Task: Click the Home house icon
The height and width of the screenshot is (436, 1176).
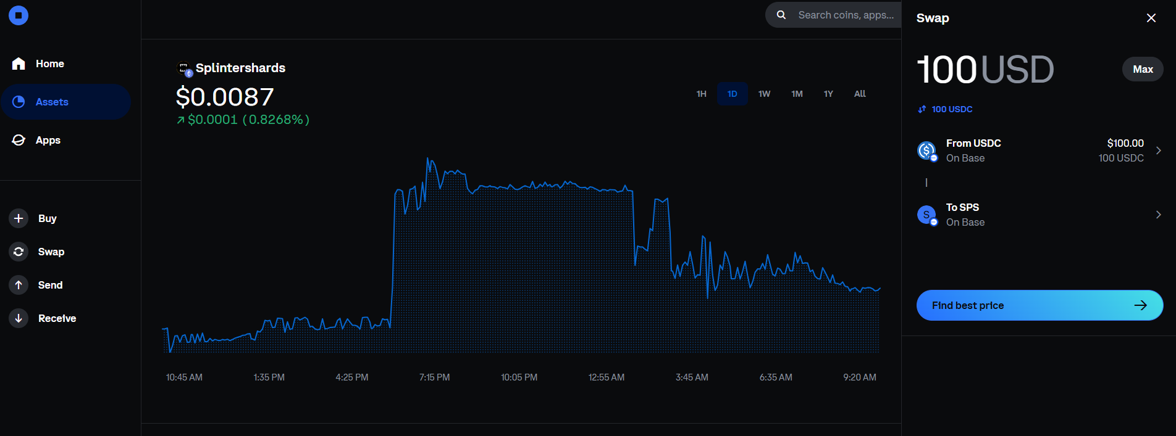Action: point(19,64)
